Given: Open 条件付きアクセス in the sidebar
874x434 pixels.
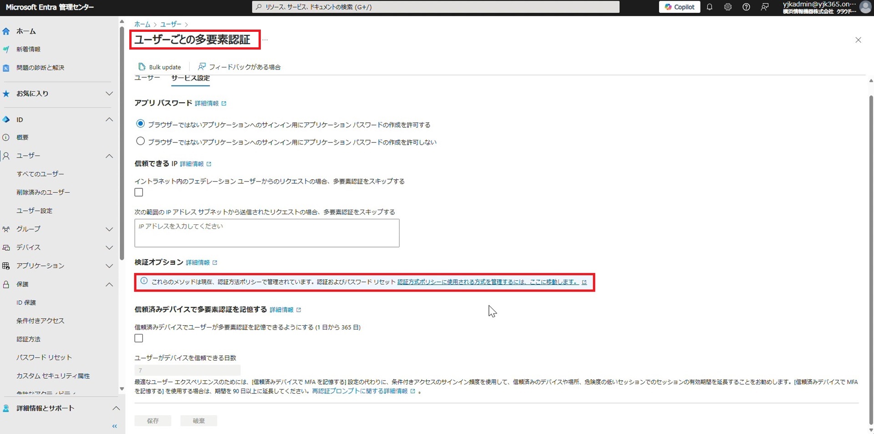Looking at the screenshot, I should pos(41,321).
